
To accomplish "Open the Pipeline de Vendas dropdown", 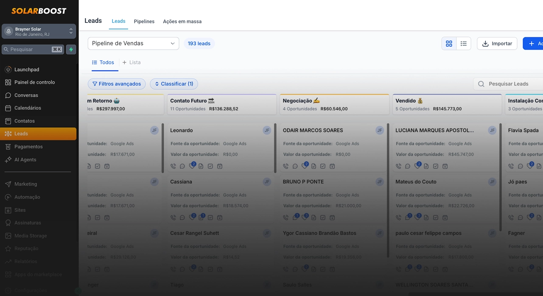I will tap(133, 43).
